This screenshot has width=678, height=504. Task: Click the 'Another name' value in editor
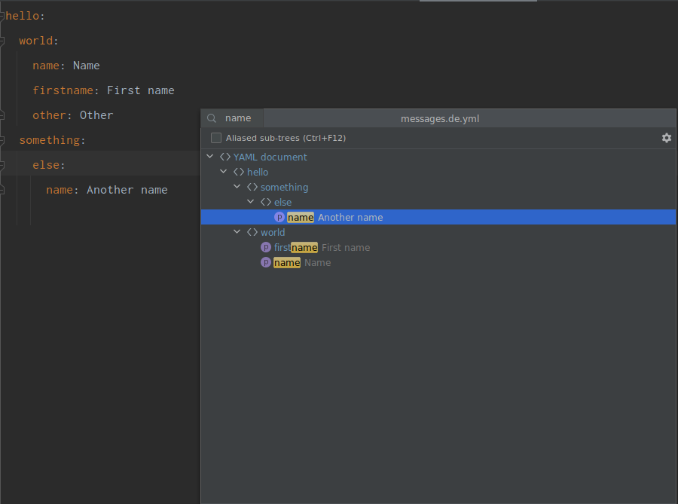pos(127,190)
